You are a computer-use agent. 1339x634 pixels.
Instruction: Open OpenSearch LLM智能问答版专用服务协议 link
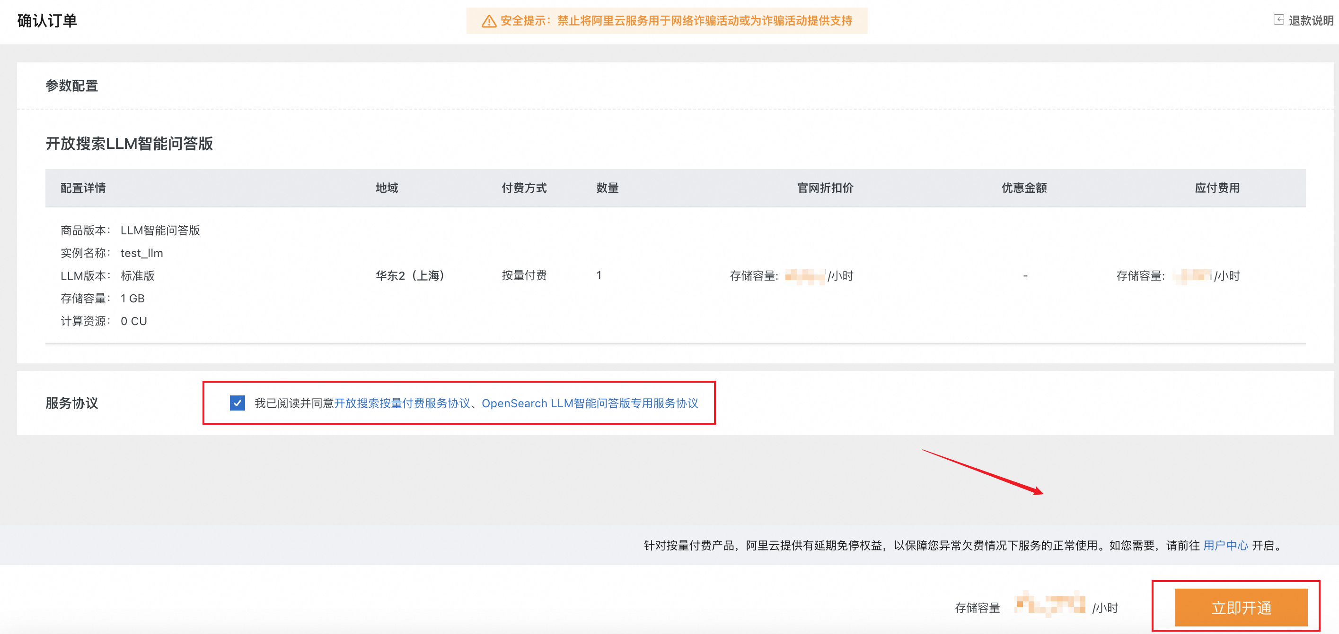[590, 403]
